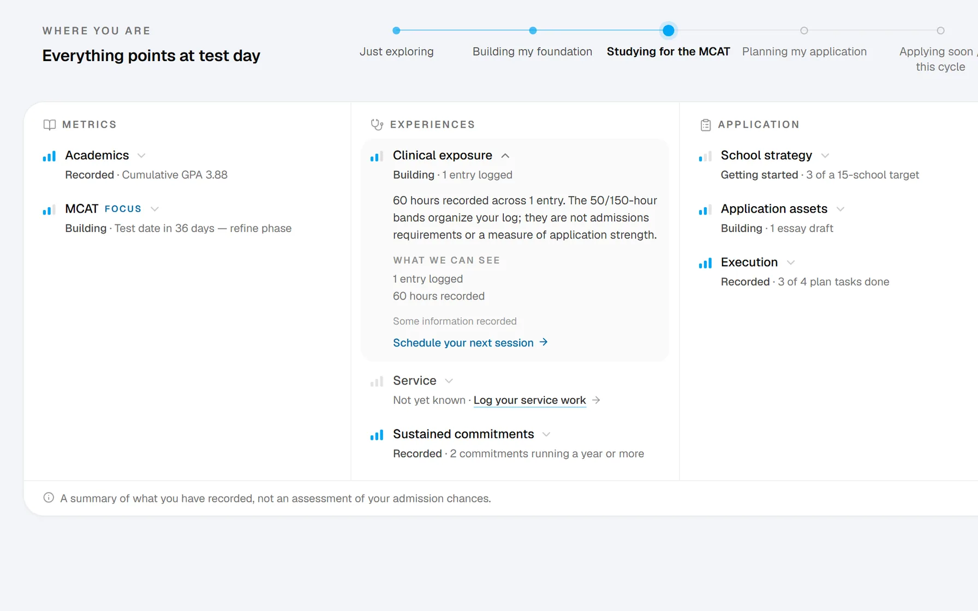Viewport: 978px width, 611px height.
Task: Expand the Service section chevron
Action: (x=449, y=381)
